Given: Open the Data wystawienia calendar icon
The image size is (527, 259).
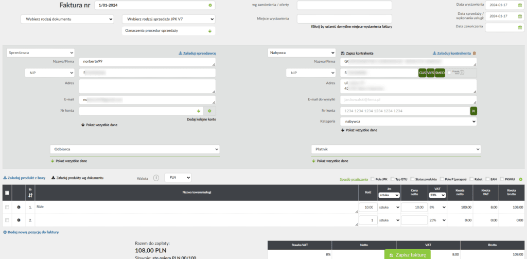Looking at the screenshot, I should [520, 5].
